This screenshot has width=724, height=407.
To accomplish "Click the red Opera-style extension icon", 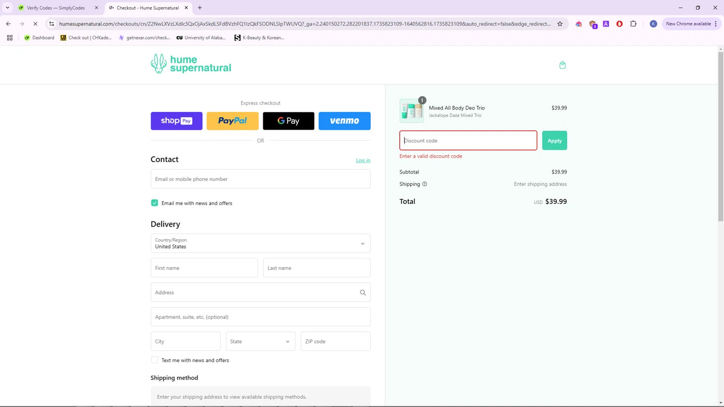I will point(619,24).
